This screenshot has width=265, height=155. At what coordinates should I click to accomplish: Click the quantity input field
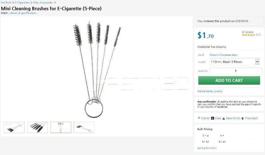pos(236,71)
